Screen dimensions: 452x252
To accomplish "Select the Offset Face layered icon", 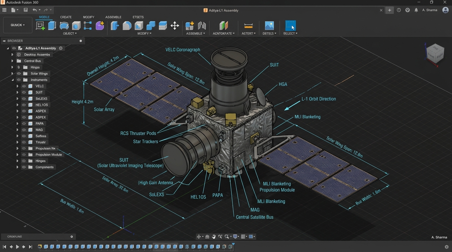I will (163, 26).
